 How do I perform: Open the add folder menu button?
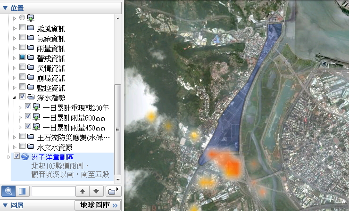tap(113, 191)
